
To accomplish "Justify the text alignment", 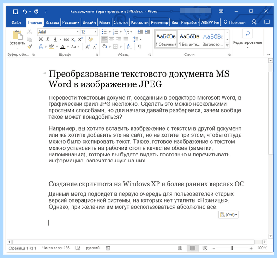I will click(x=126, y=39).
